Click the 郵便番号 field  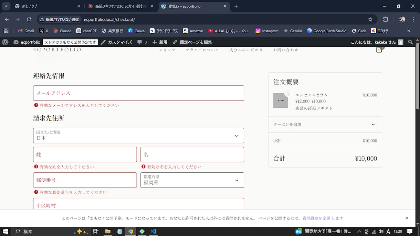pos(85,180)
